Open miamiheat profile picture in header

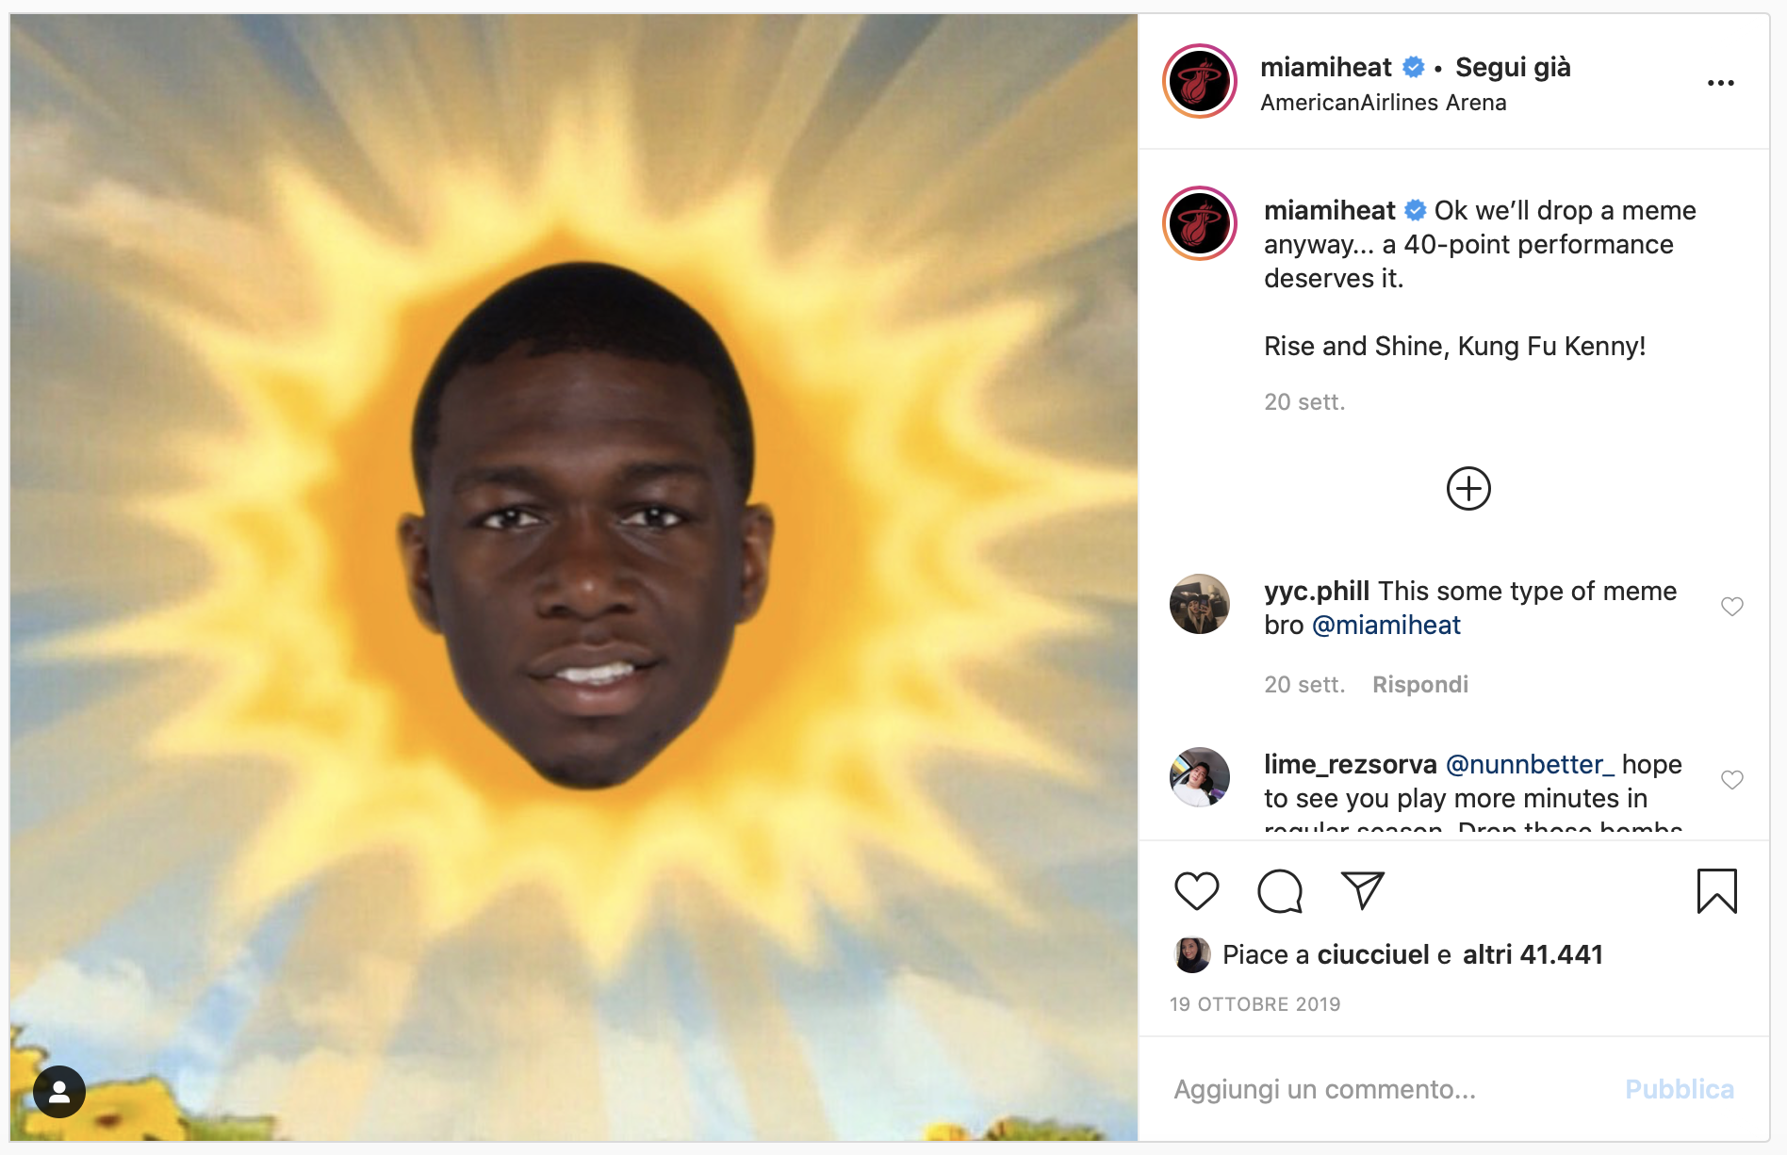[x=1200, y=81]
